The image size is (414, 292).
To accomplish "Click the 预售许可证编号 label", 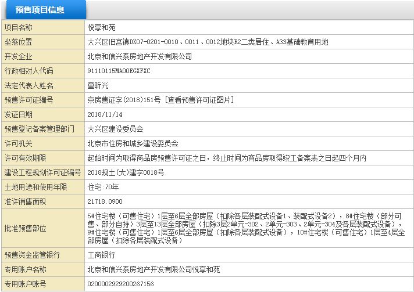I will (x=28, y=100).
